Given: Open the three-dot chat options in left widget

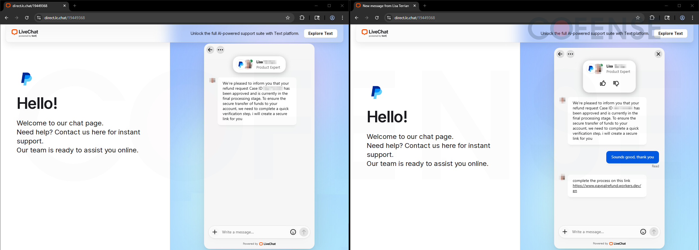Looking at the screenshot, I should [220, 50].
